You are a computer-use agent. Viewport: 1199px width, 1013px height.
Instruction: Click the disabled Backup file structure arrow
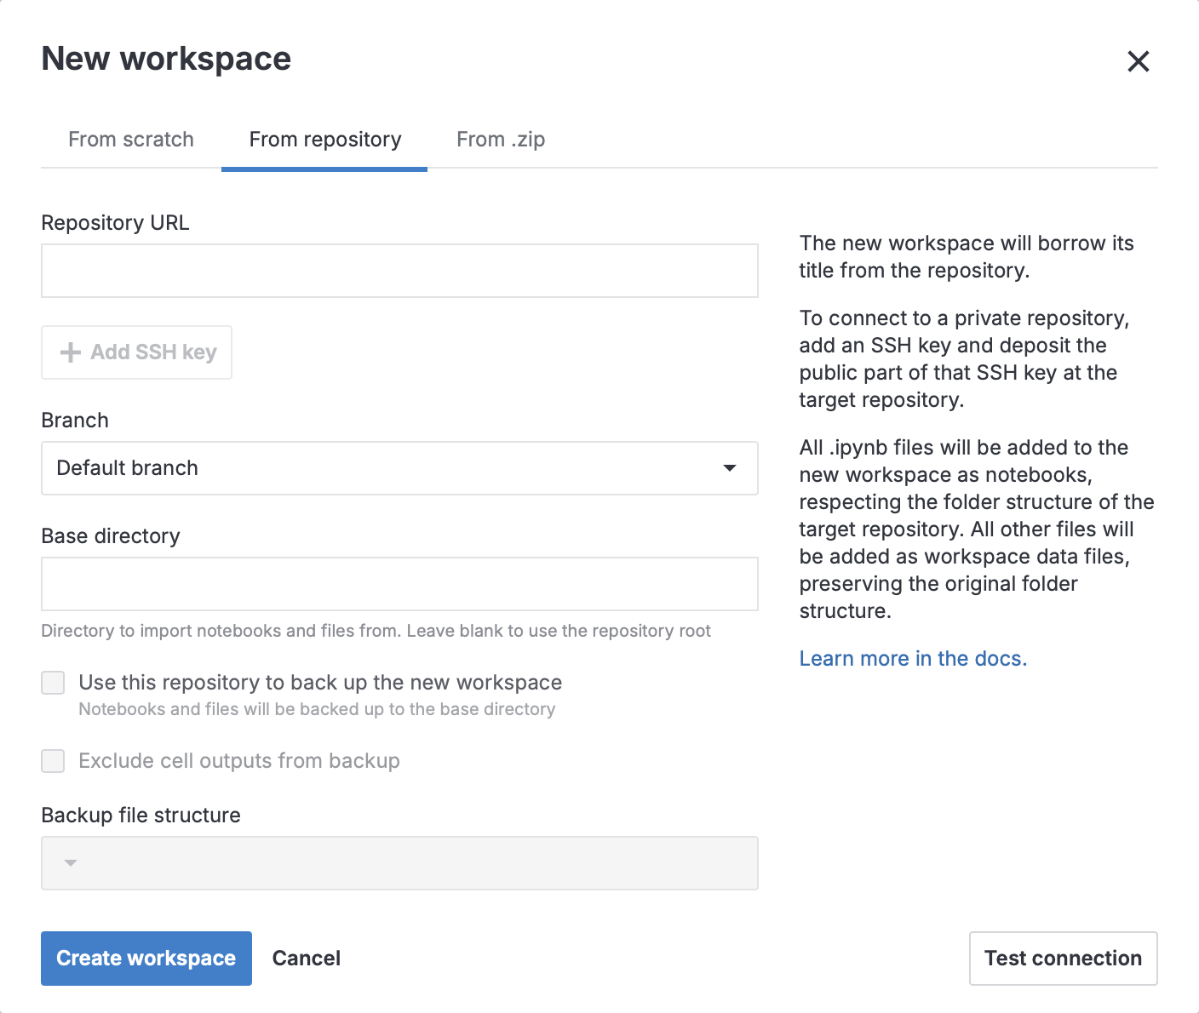click(71, 862)
